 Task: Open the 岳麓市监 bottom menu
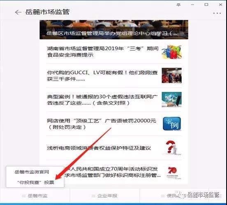[x=35, y=196]
